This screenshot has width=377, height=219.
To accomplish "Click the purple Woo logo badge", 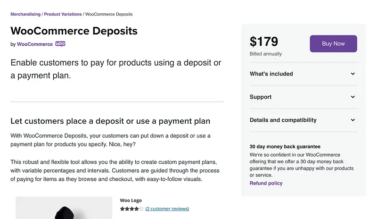I will pos(60,44).
